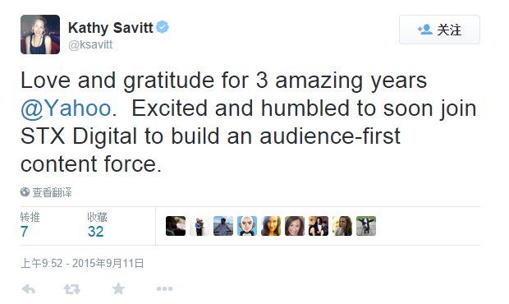View translation via 查看翻译 link

click(x=52, y=192)
